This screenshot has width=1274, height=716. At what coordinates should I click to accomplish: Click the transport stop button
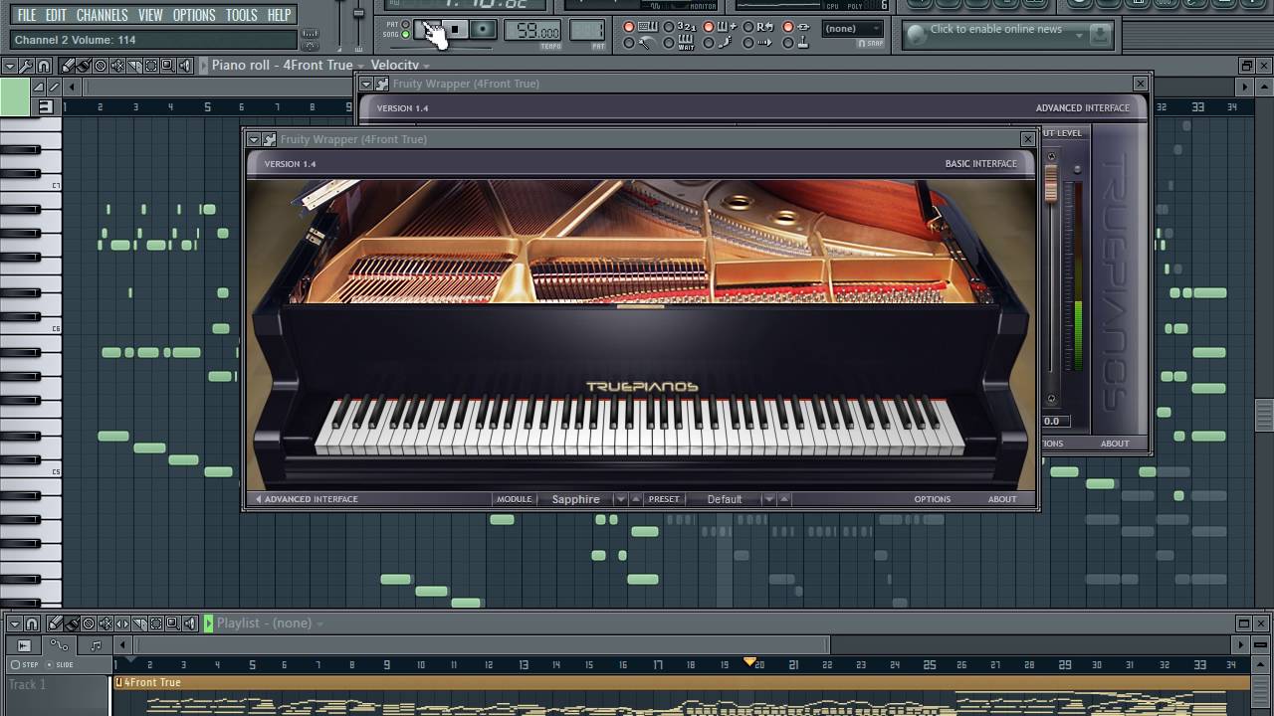[x=454, y=29]
